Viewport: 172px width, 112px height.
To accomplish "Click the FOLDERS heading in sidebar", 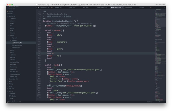I will 10,14.
